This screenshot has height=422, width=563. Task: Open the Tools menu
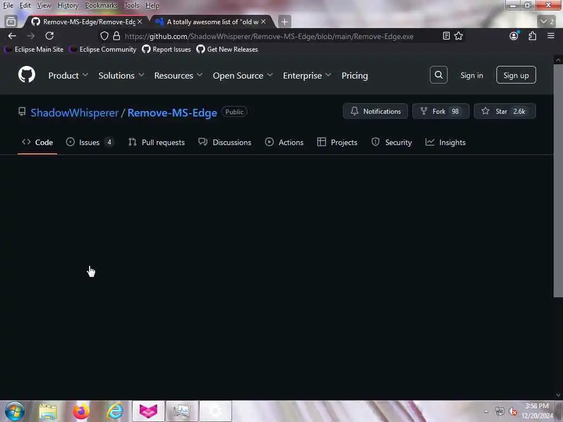tap(131, 5)
